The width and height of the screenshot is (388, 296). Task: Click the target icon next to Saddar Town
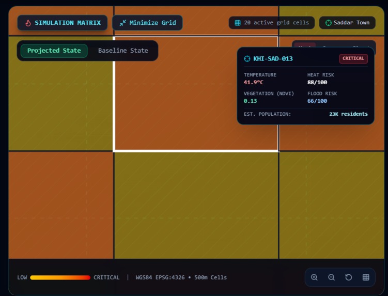coord(329,23)
